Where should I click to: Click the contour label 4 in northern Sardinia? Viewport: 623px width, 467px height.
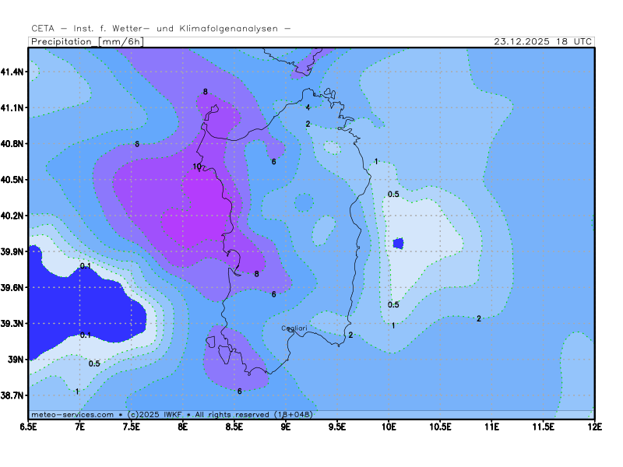point(308,107)
